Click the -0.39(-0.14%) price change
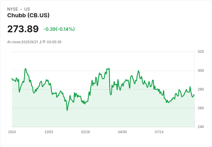Viewport: 212px width, 147px height. pyautogui.click(x=59, y=29)
